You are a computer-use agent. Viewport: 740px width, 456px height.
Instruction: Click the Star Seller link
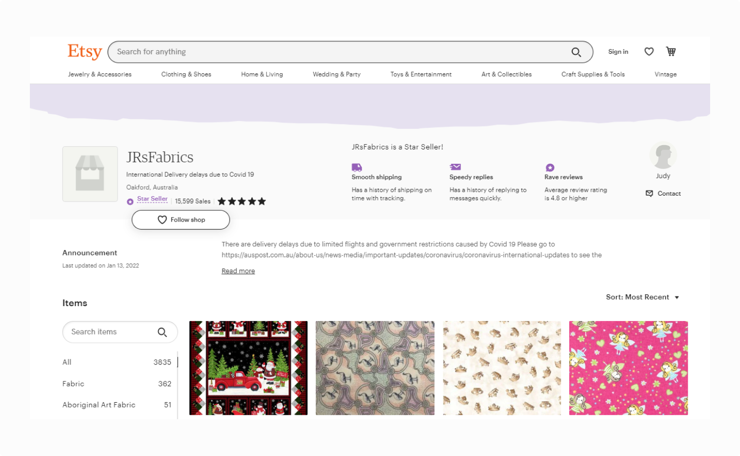152,199
